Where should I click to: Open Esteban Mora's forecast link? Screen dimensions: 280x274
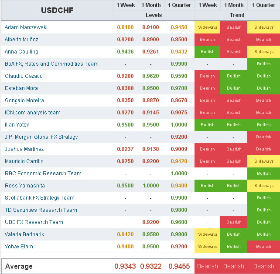coord(21,88)
